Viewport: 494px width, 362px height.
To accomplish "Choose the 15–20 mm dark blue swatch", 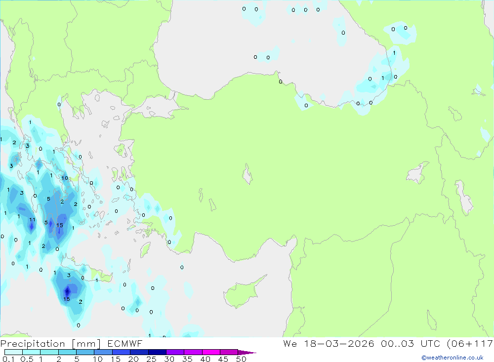I will pyautogui.click(x=122, y=352).
